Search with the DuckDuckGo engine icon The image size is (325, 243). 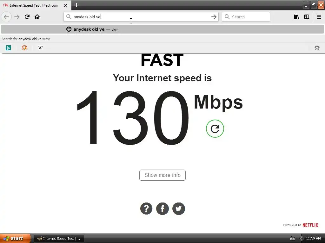(x=24, y=48)
